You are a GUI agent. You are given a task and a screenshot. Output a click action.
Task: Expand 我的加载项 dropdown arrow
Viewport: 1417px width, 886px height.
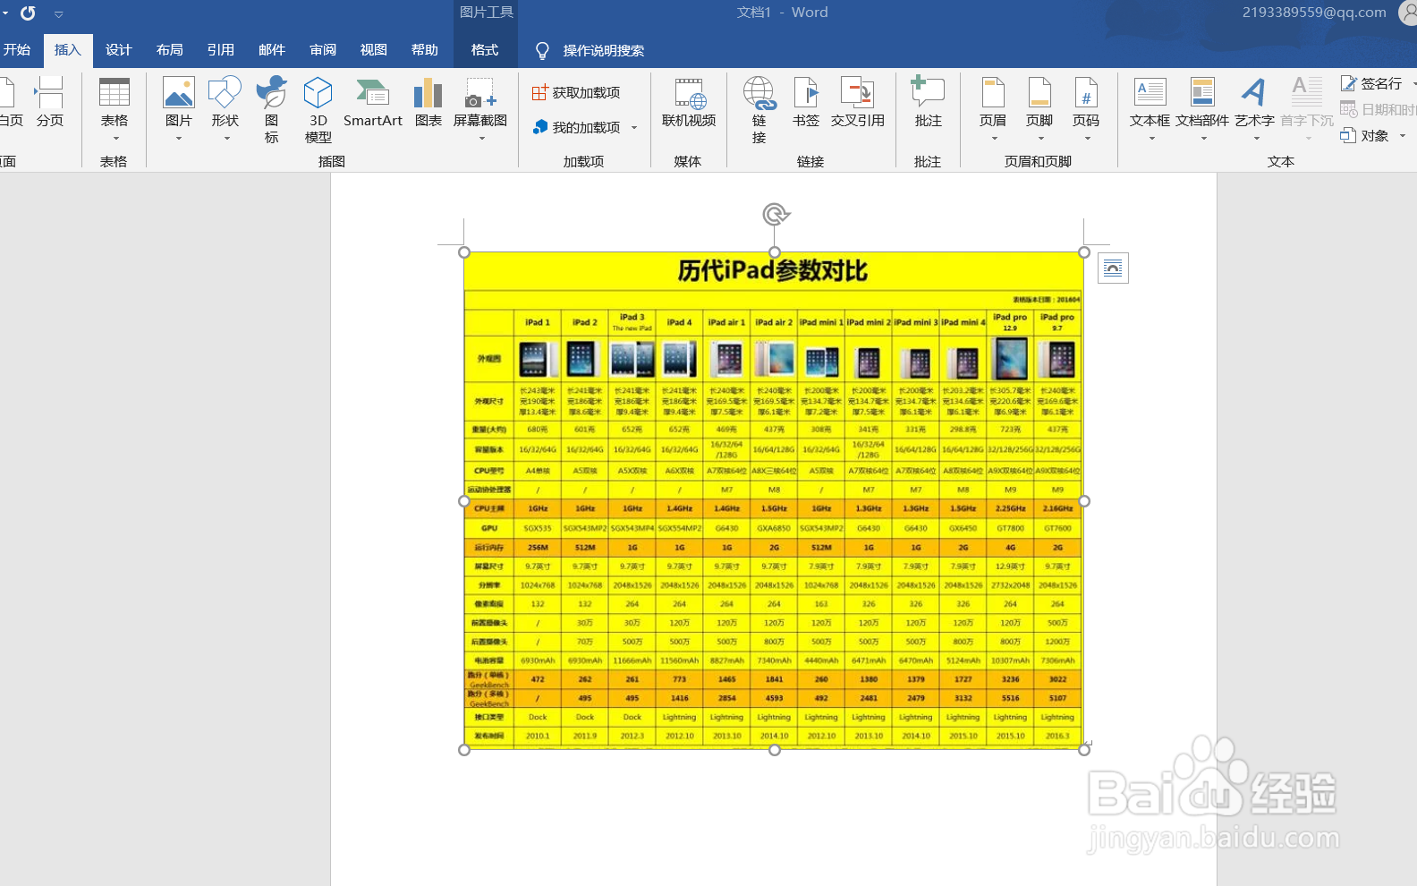634,128
